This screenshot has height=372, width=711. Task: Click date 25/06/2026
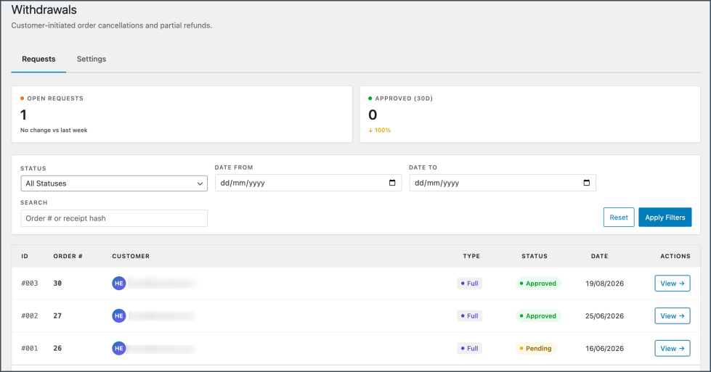(604, 316)
